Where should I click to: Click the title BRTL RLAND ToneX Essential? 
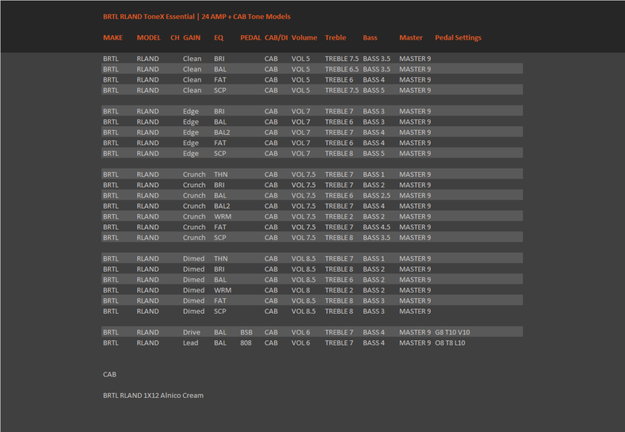click(149, 16)
